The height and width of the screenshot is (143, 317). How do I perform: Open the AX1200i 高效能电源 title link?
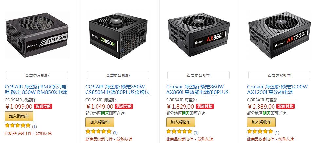click(277, 89)
